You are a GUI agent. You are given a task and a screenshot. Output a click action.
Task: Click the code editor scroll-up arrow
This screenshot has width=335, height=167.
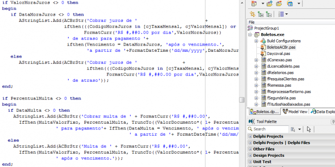242,3
